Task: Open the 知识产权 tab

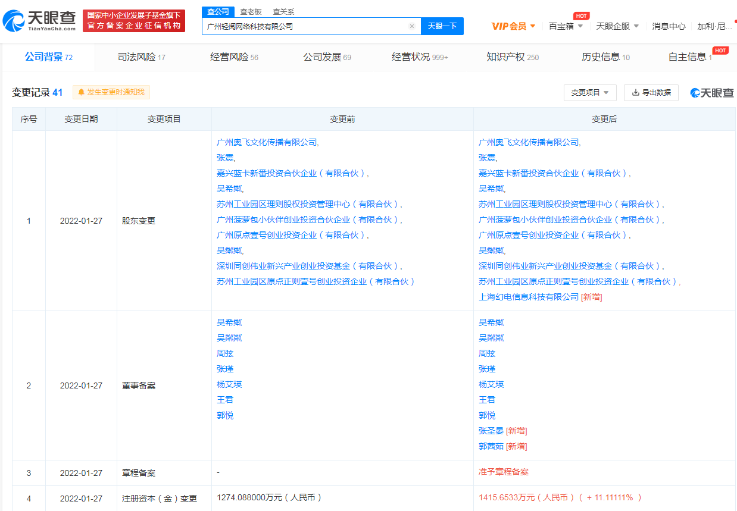Action: (x=513, y=57)
